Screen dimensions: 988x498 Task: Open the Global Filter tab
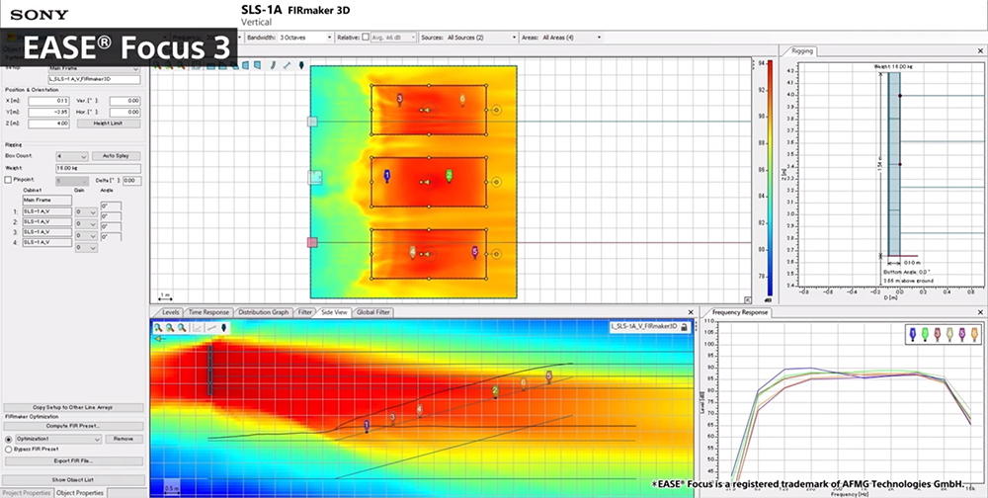pos(373,312)
